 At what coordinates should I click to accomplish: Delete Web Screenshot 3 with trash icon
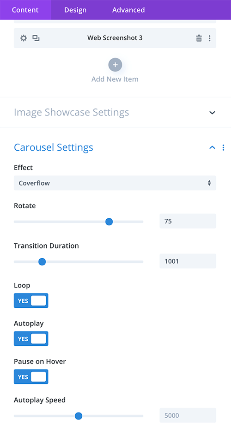(199, 38)
